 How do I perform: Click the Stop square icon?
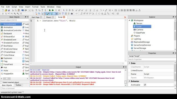(56, 10)
